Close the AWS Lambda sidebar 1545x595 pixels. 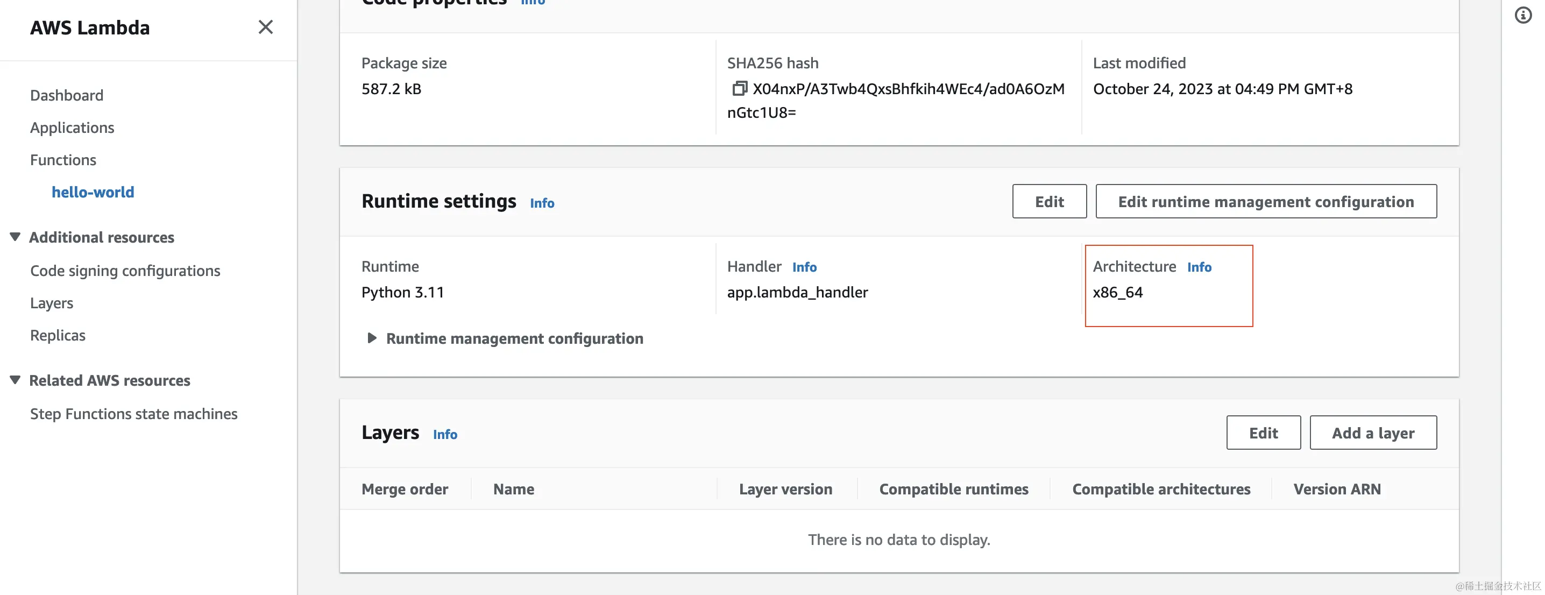265,27
